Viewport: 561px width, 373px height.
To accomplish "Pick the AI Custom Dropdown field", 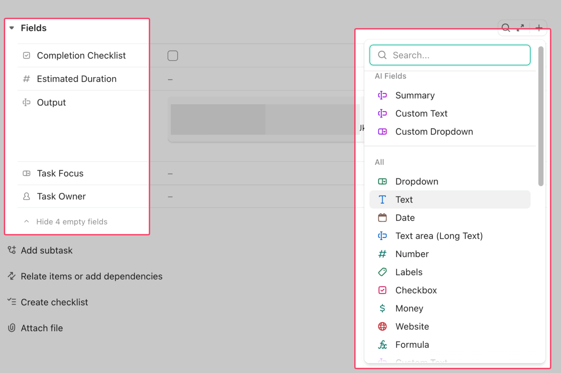I will [434, 132].
